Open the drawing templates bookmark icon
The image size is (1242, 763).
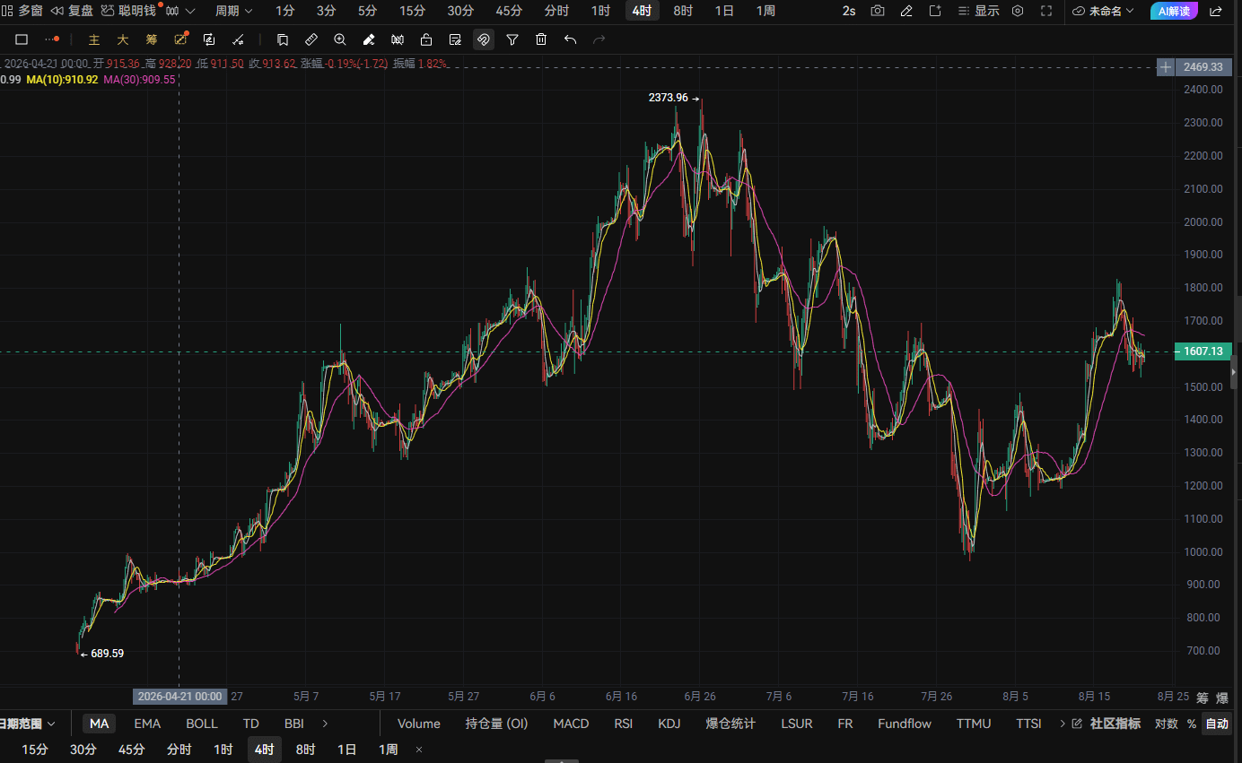(283, 39)
